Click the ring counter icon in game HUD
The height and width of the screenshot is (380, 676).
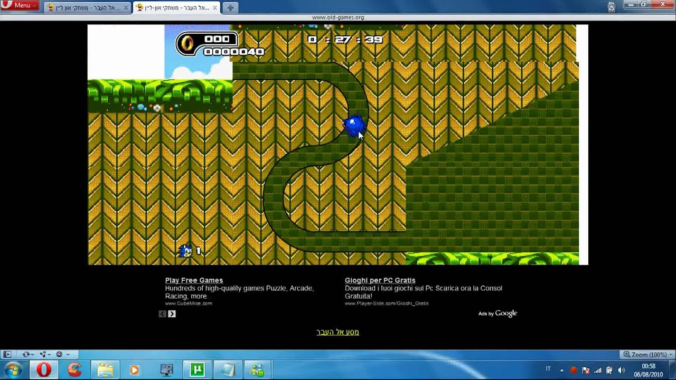(186, 44)
